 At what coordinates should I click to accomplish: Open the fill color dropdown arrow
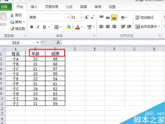73,27
